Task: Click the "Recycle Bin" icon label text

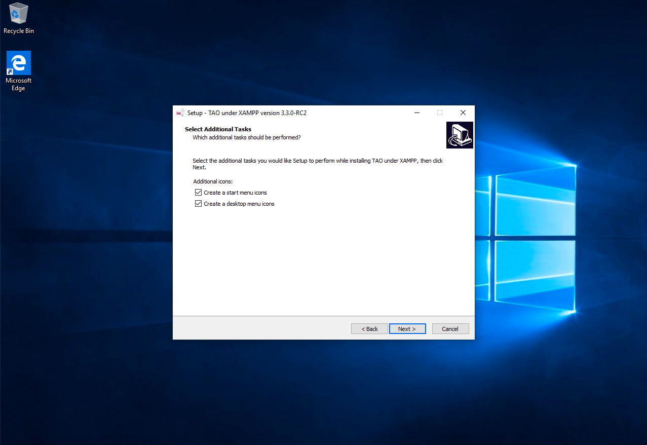Action: [x=18, y=30]
